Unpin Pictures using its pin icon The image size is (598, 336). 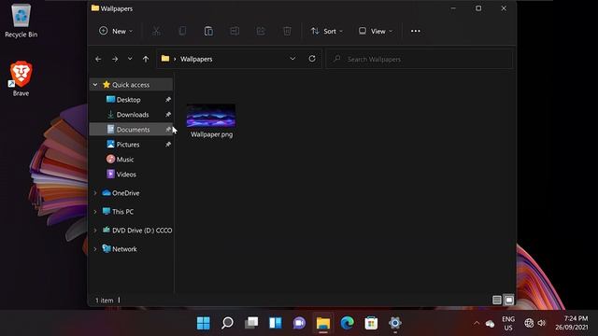(x=168, y=145)
